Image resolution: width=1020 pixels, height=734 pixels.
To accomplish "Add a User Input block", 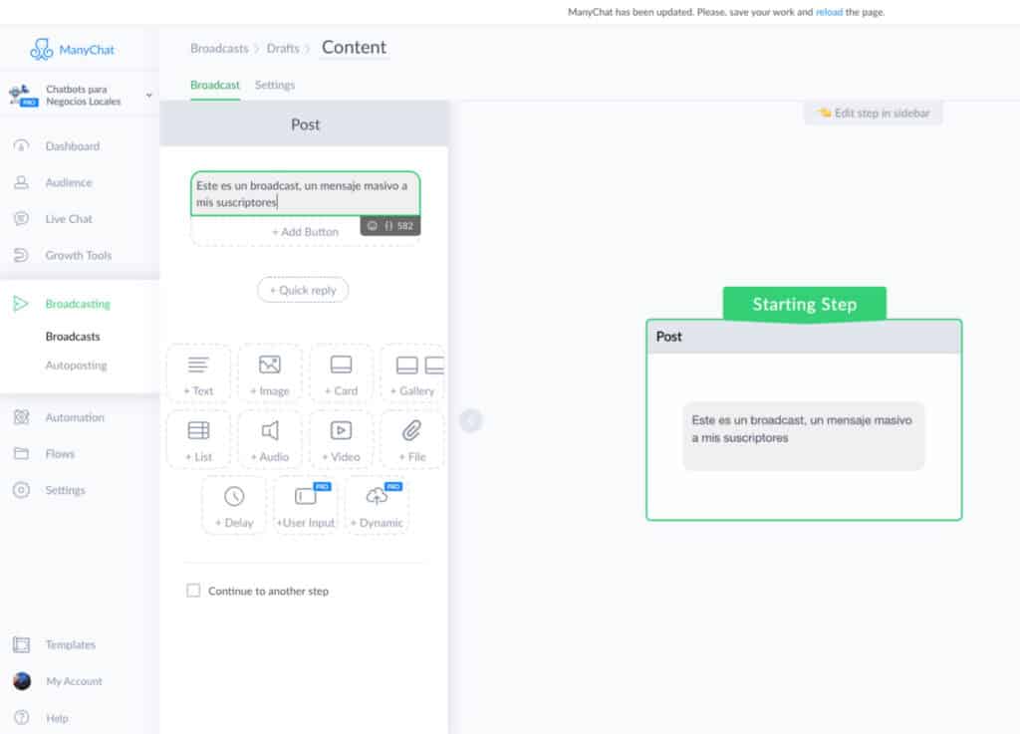I will [305, 505].
